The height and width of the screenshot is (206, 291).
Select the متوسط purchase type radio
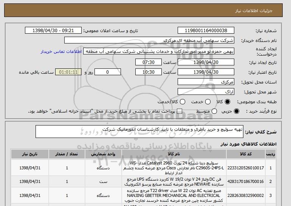click(x=214, y=112)
